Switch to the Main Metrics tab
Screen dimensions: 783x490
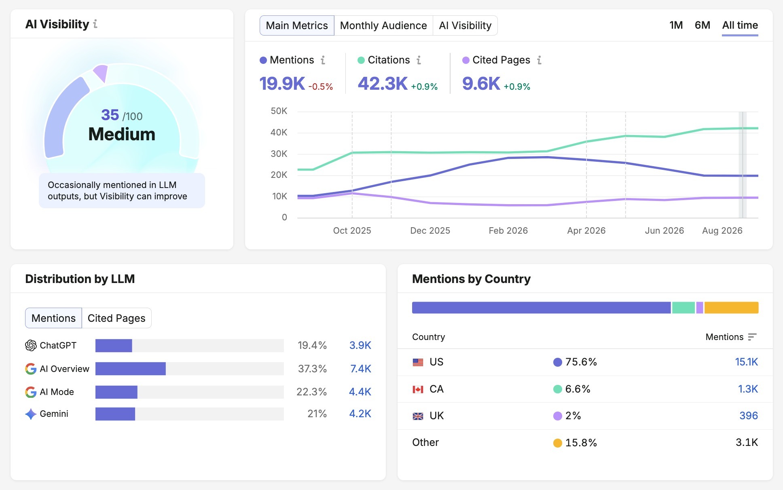[297, 25]
